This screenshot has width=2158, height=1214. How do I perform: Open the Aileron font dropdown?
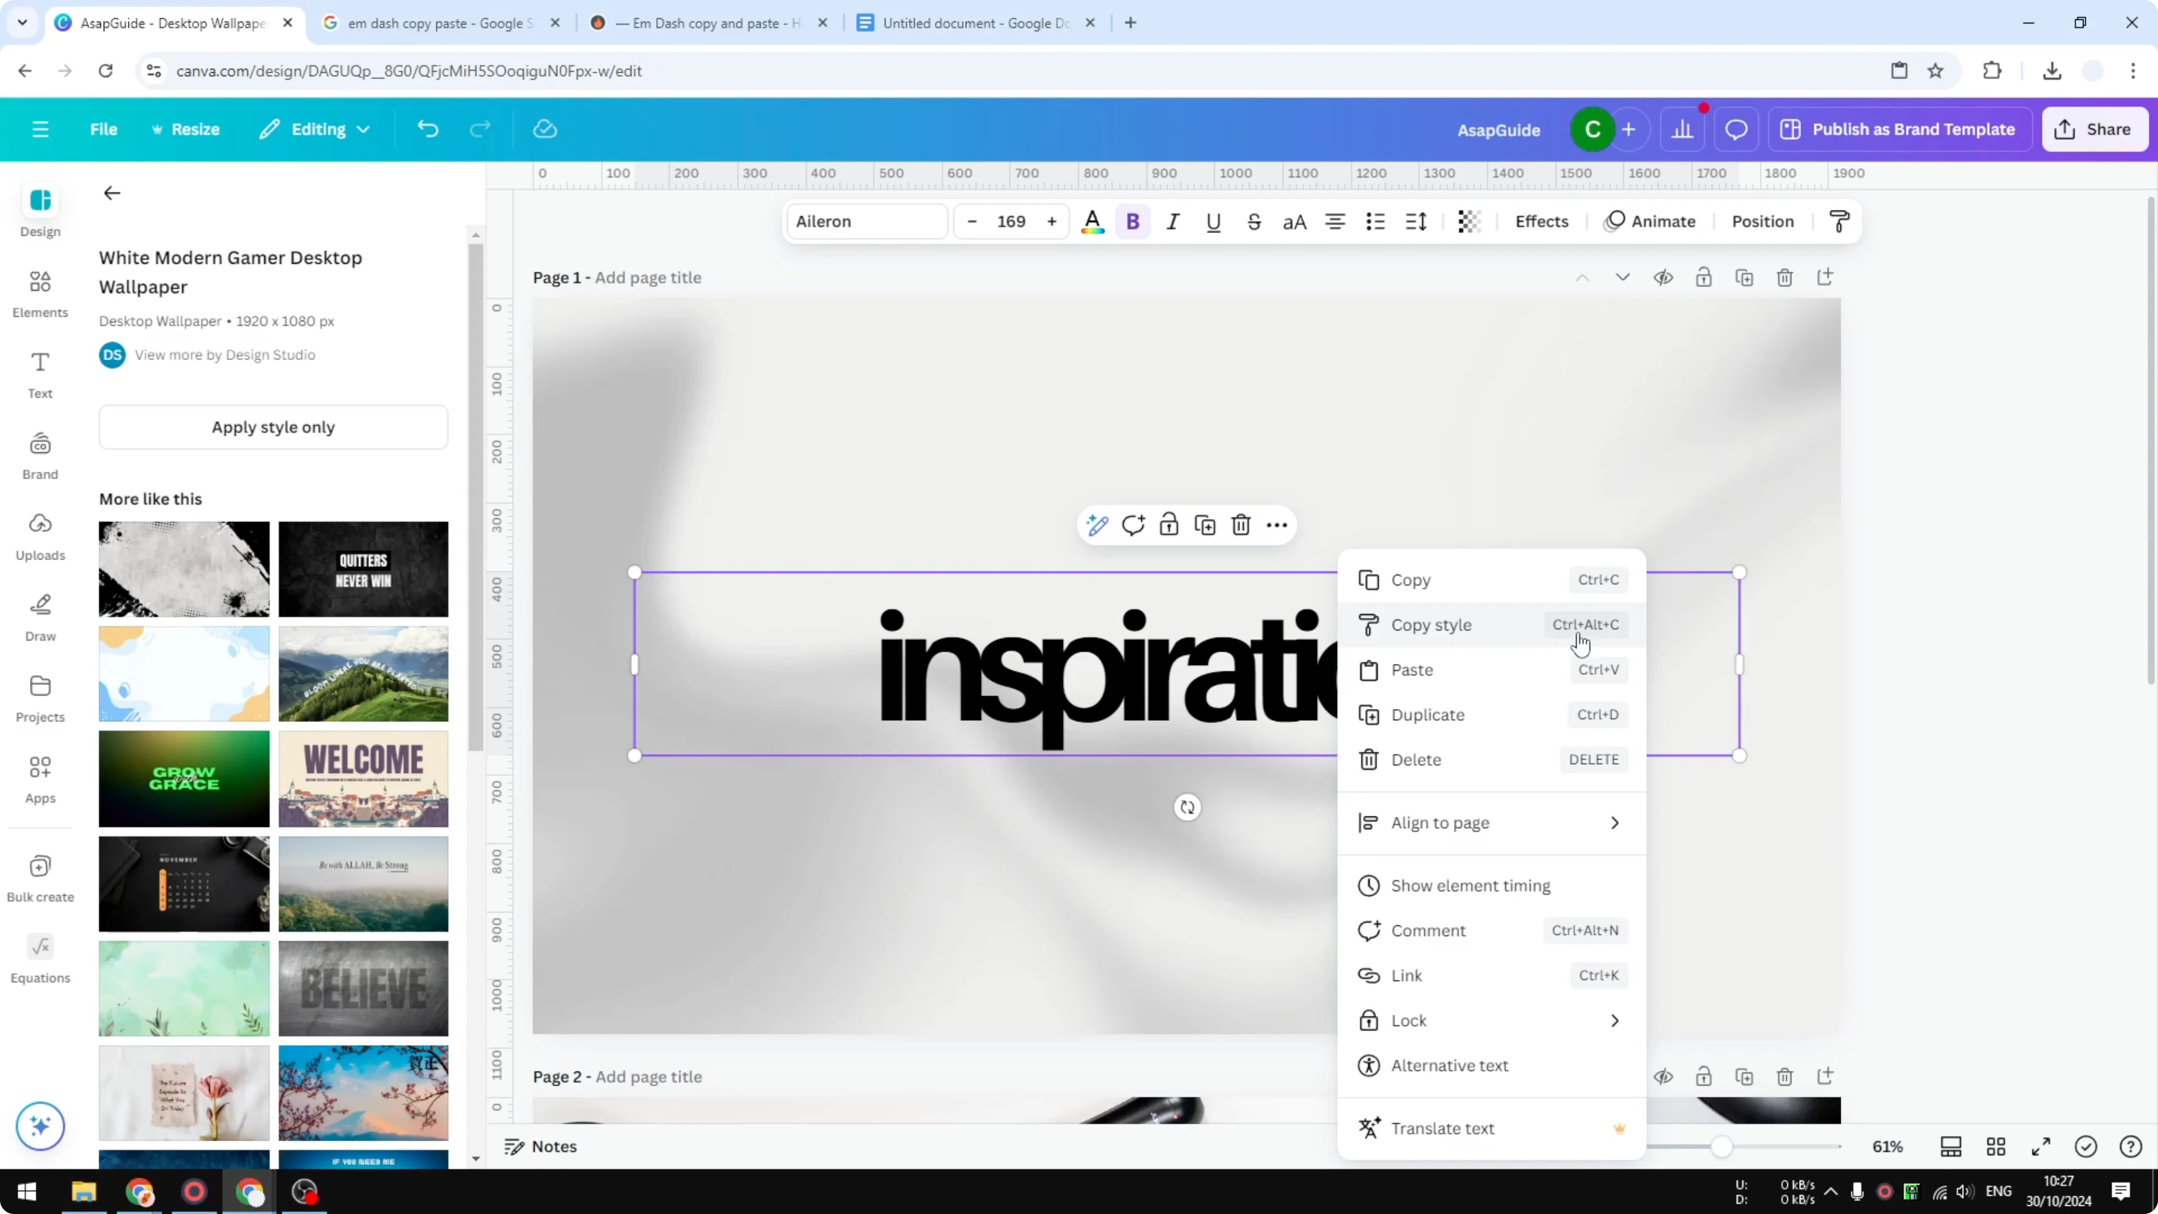tap(866, 221)
